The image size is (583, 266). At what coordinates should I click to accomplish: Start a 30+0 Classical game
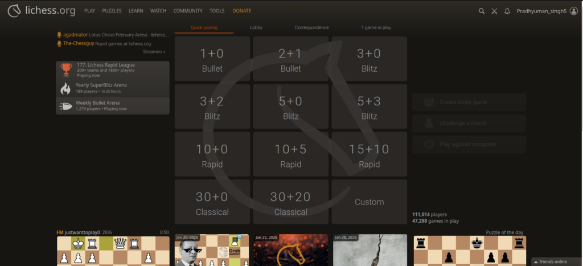(212, 202)
